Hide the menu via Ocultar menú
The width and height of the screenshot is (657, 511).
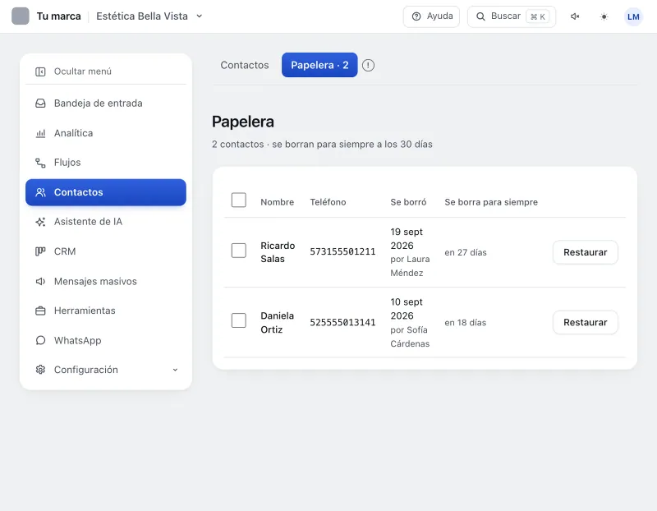coord(106,71)
